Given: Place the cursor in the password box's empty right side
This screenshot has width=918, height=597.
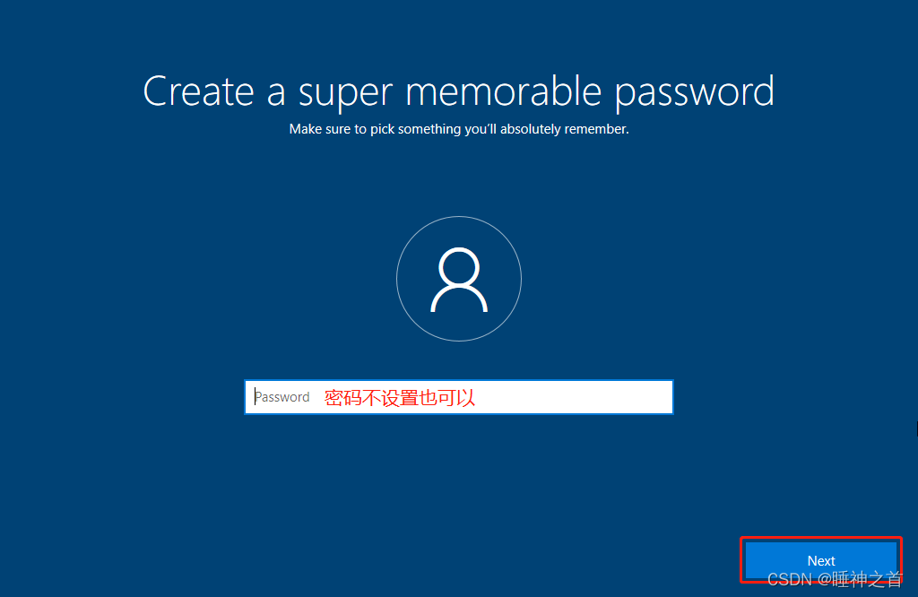Looking at the screenshot, I should [574, 397].
